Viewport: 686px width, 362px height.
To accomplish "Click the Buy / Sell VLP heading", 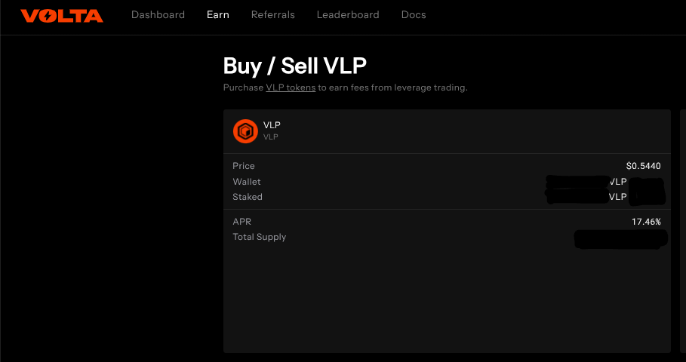I will pos(295,66).
